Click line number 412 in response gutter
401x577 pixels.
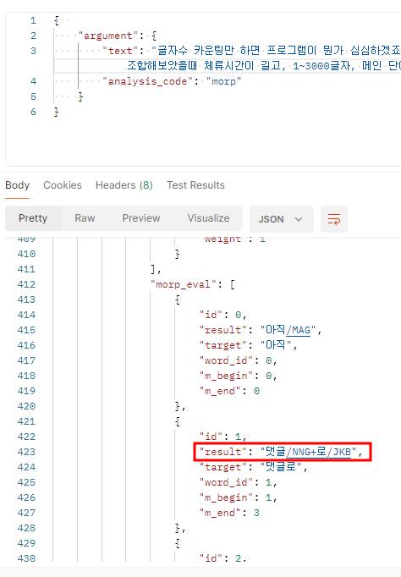(x=26, y=284)
